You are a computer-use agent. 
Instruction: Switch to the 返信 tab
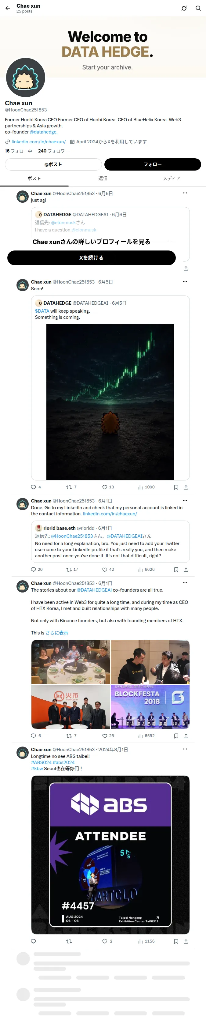click(x=103, y=179)
